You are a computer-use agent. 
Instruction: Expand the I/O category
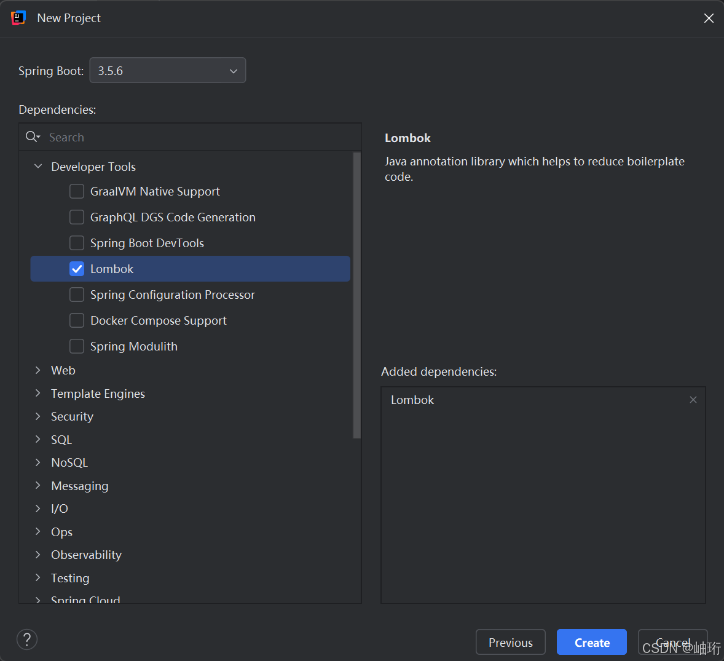pyautogui.click(x=38, y=509)
